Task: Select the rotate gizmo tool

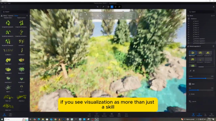Action: click(115, 7)
